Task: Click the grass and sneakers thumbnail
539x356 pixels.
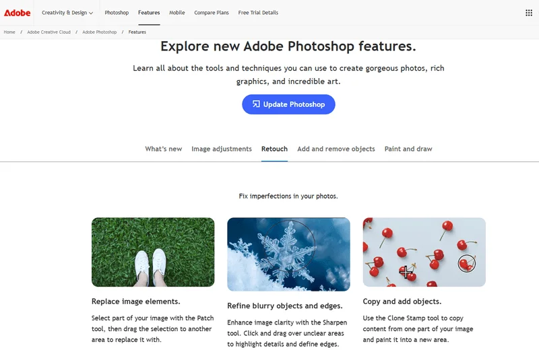Action: pos(153,252)
